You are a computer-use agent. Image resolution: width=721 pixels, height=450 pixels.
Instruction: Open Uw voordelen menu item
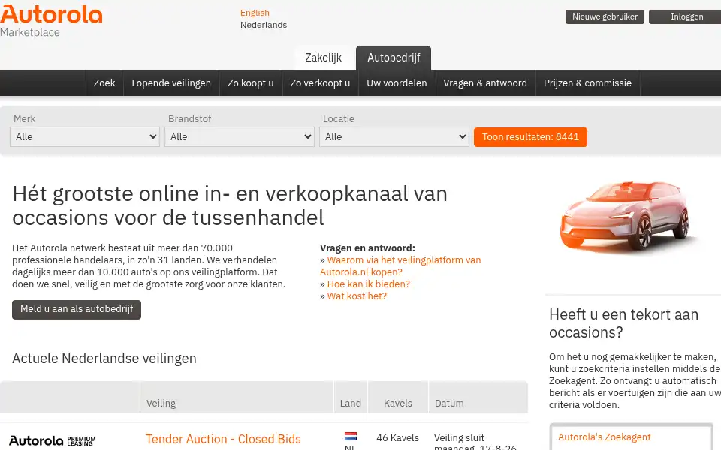tap(397, 83)
